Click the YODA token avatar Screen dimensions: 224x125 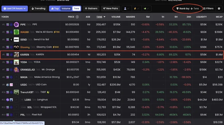click(x=16, y=62)
